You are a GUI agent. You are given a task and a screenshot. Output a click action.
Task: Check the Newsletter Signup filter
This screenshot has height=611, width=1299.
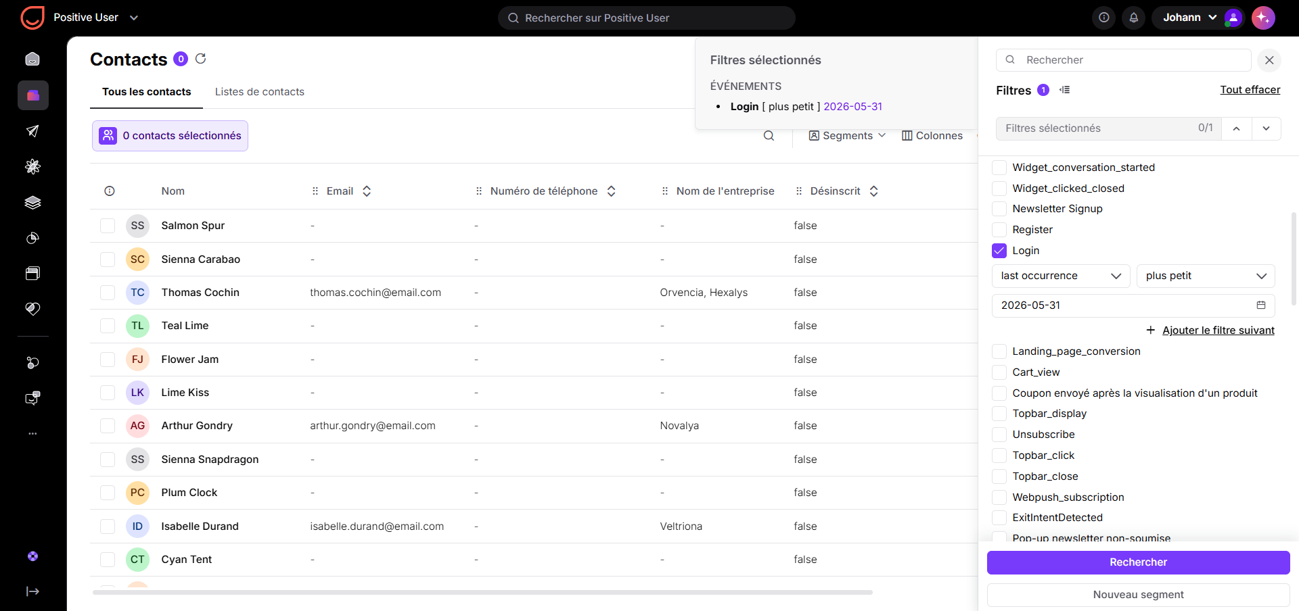coord(999,209)
